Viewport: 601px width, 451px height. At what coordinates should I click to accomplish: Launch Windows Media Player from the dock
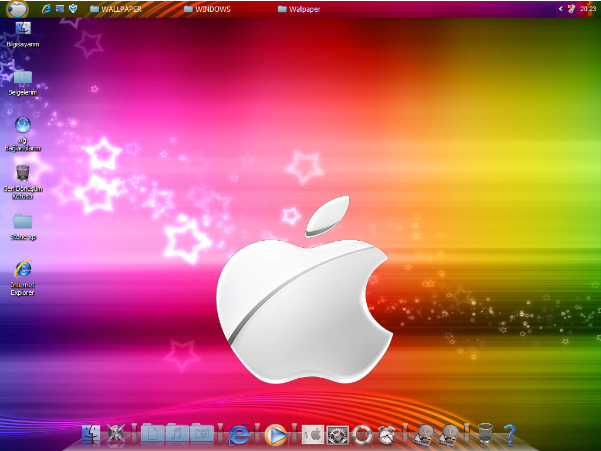click(x=276, y=435)
